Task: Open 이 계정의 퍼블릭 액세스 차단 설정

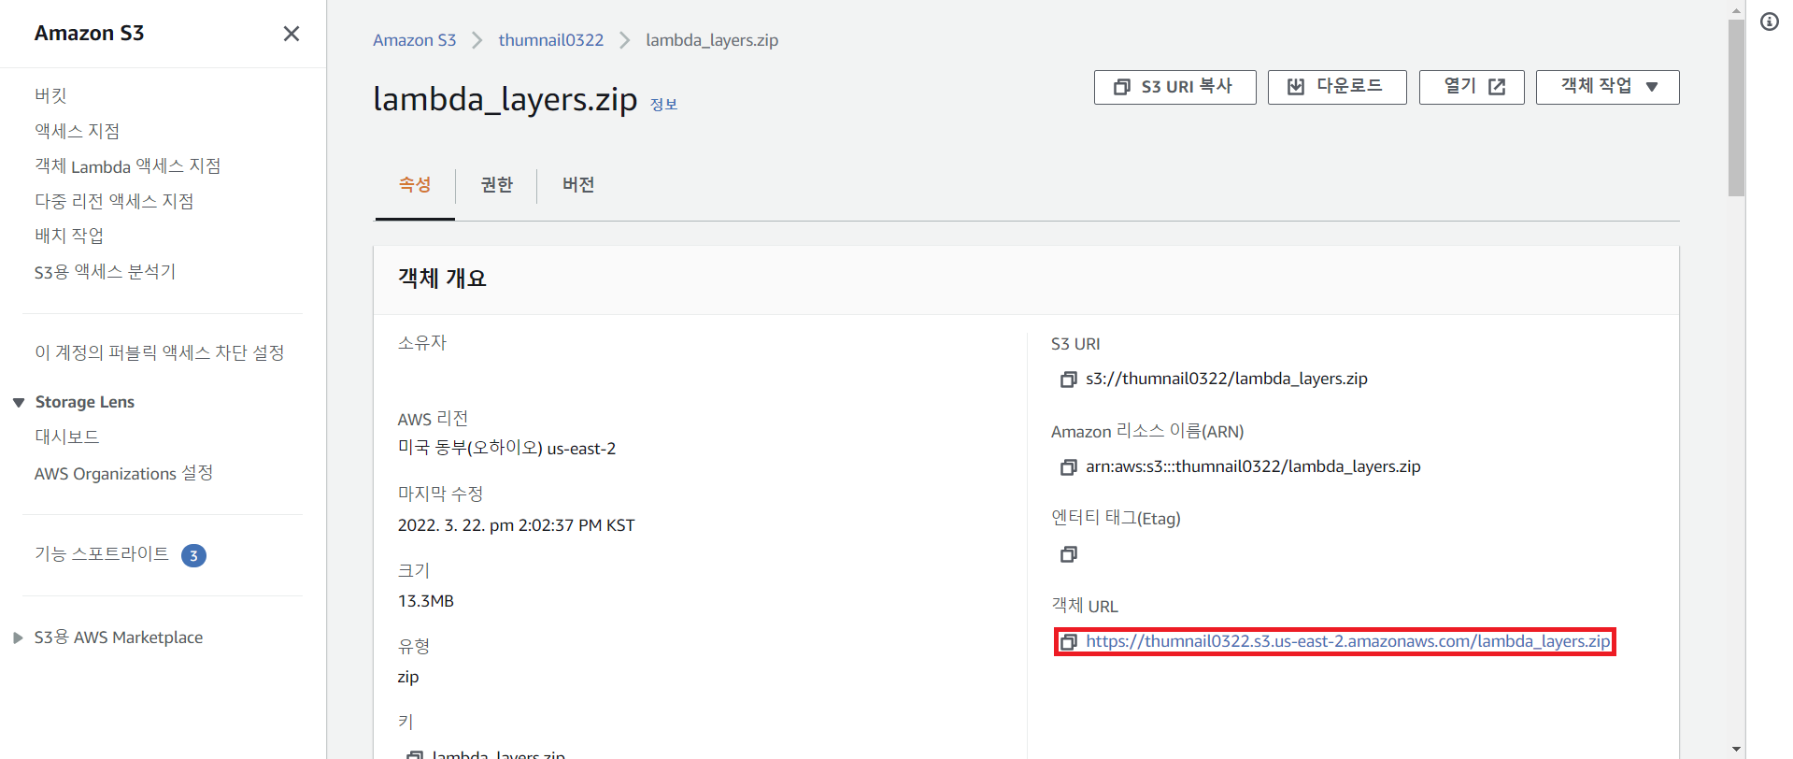Action: 160,352
